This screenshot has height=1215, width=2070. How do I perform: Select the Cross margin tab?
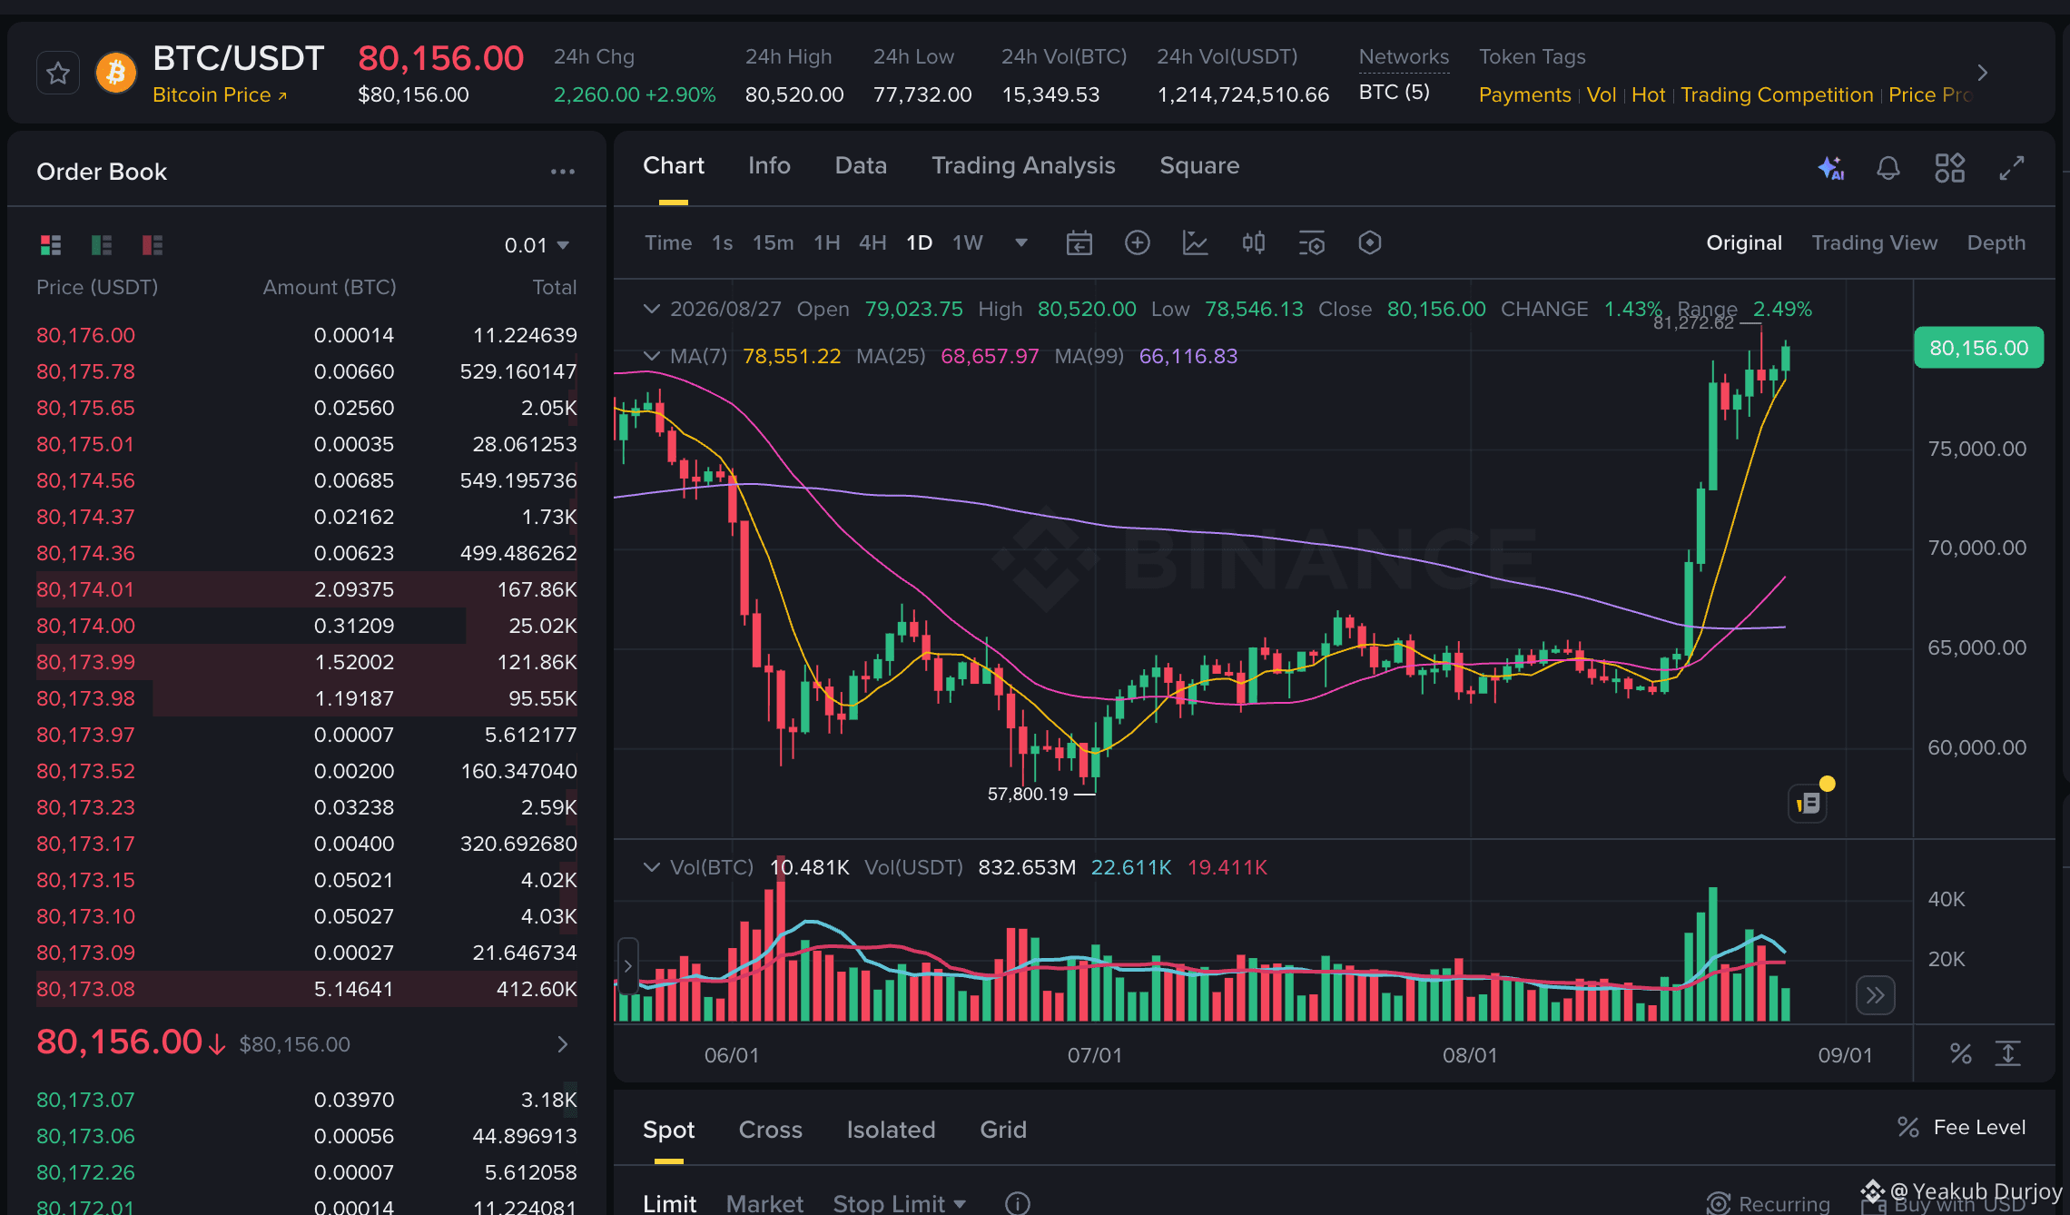point(770,1130)
